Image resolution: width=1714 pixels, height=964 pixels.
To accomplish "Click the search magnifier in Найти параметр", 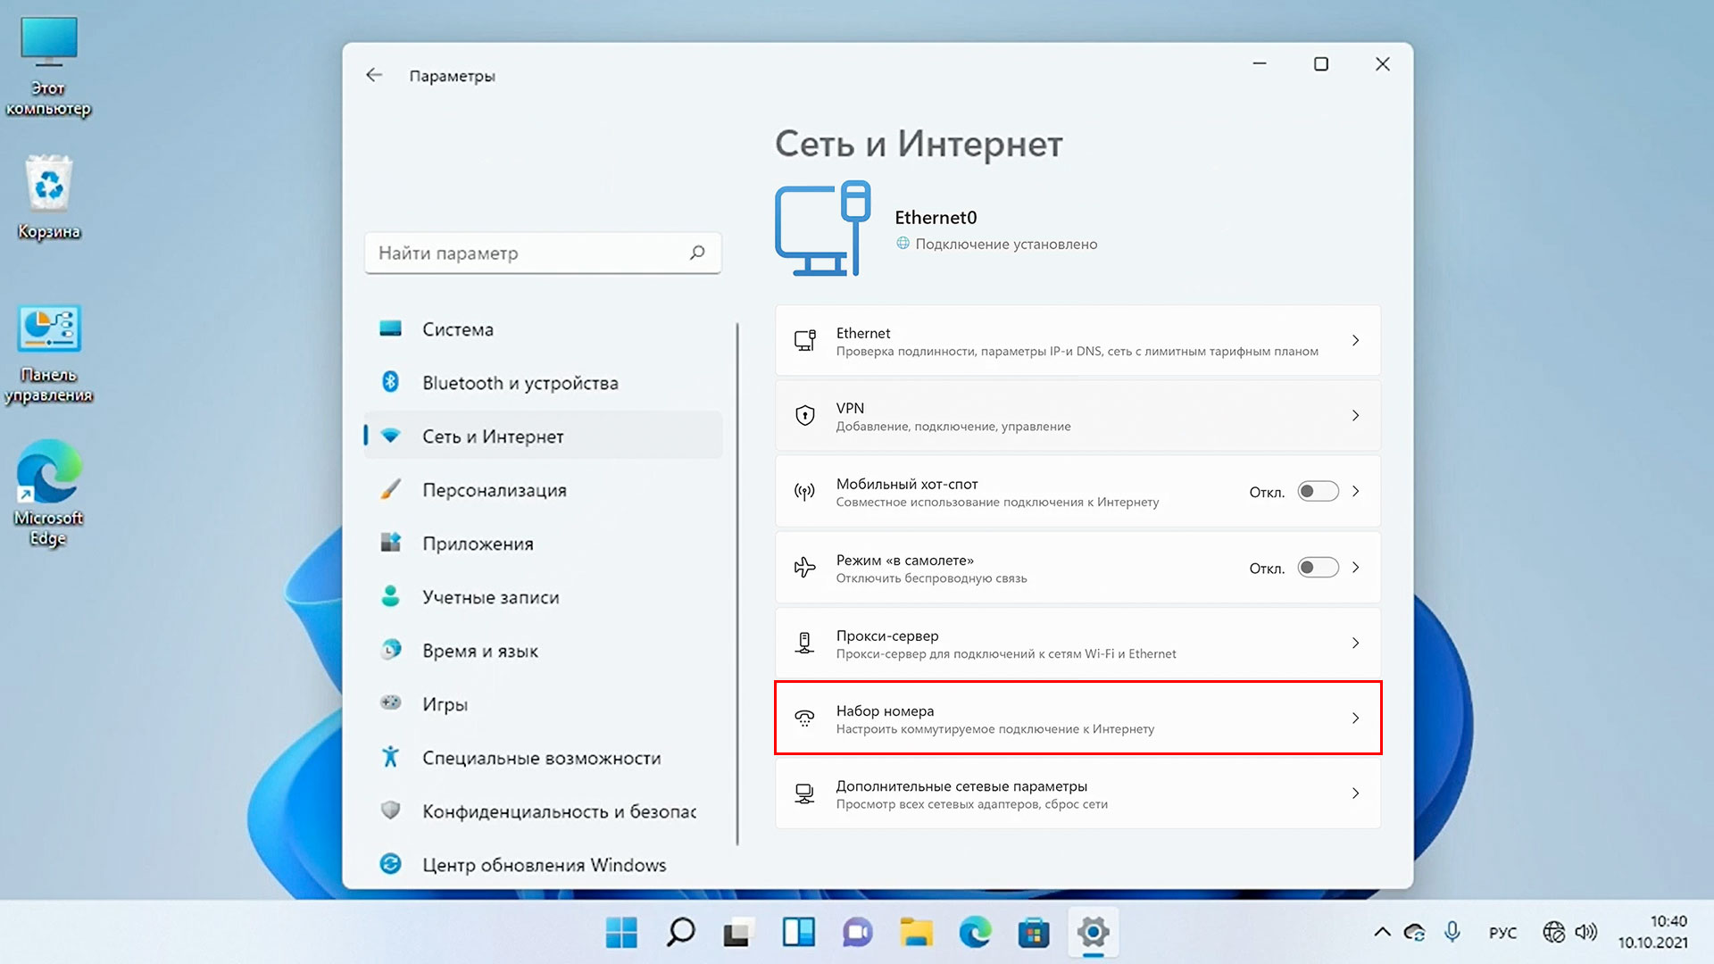I will (x=697, y=253).
